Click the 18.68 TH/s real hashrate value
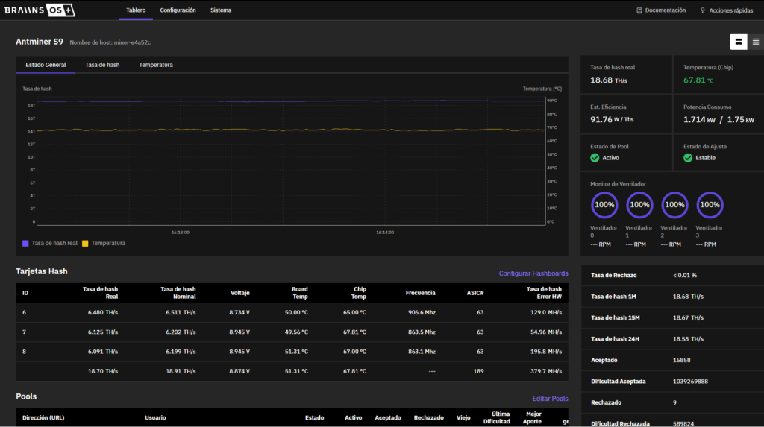764x427 pixels. (609, 80)
